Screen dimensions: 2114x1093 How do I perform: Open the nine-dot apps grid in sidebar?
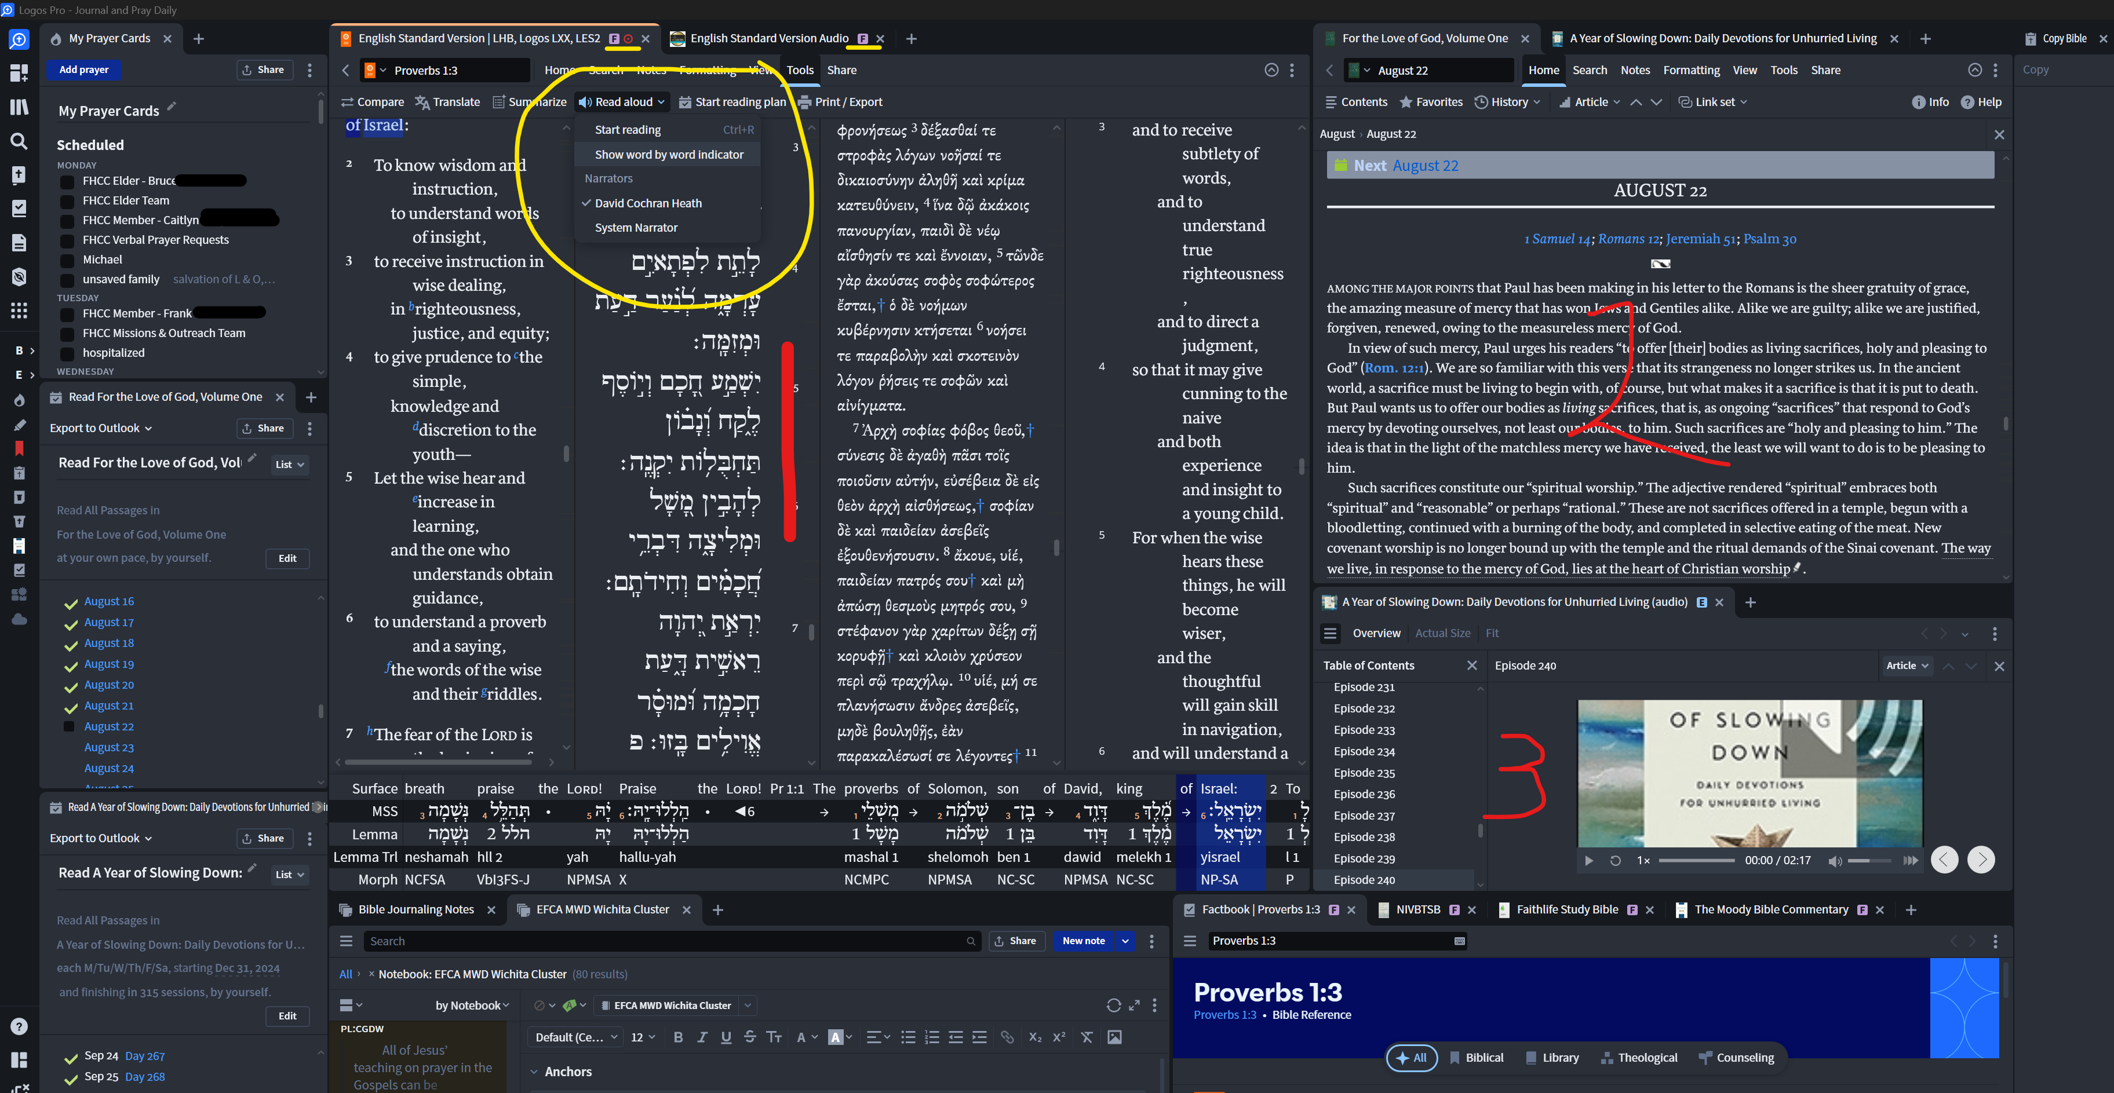(x=19, y=310)
